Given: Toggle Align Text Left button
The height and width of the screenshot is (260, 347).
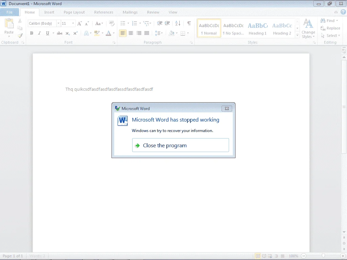Looking at the screenshot, I should point(123,33).
